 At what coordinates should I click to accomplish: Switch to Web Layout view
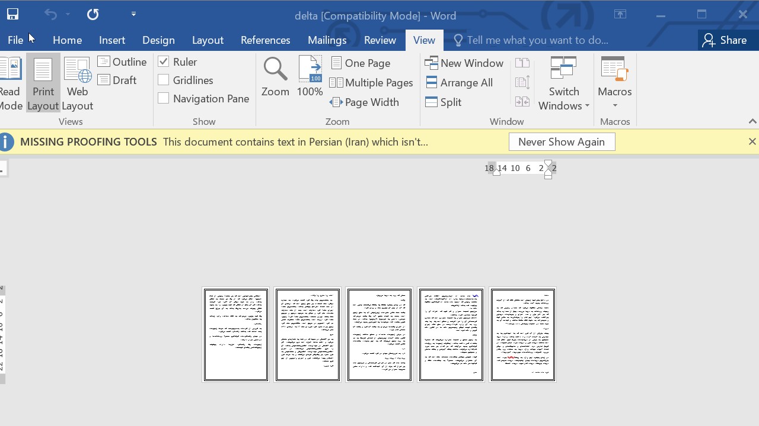pos(77,83)
